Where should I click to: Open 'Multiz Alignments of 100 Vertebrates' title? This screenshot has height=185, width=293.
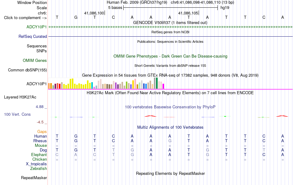point(170,127)
